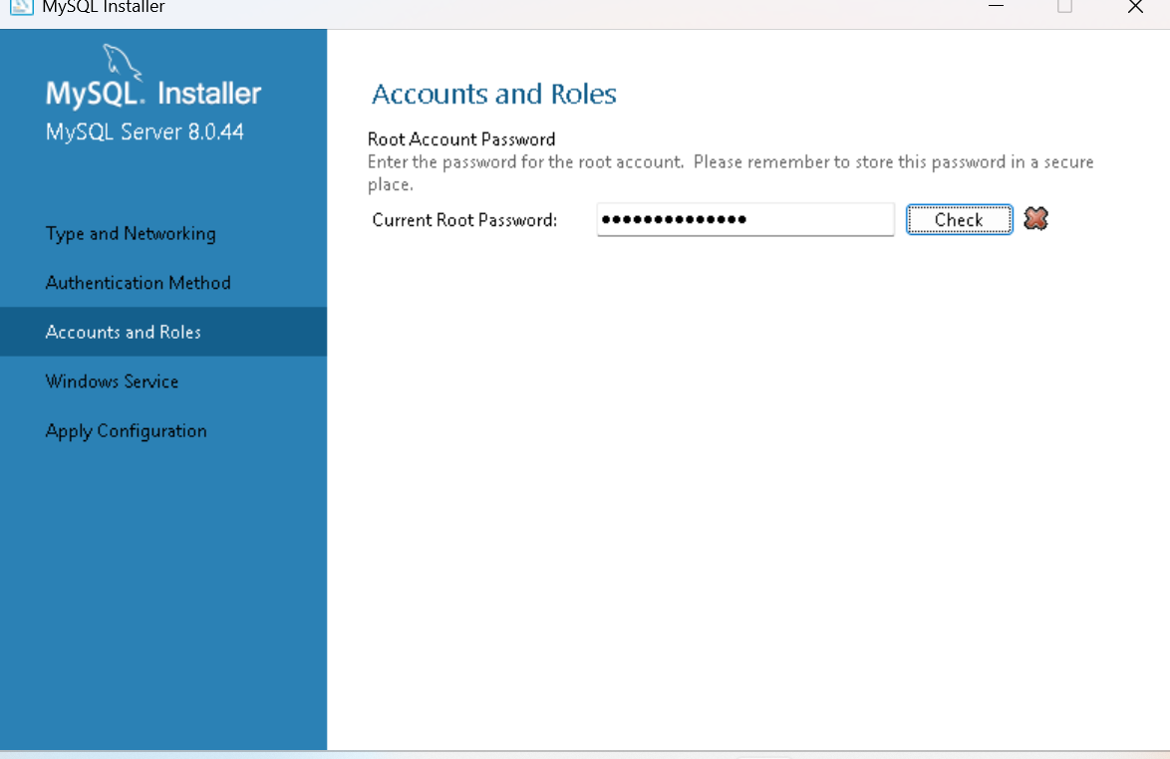Click the MySQL dolphin logo

[122, 61]
